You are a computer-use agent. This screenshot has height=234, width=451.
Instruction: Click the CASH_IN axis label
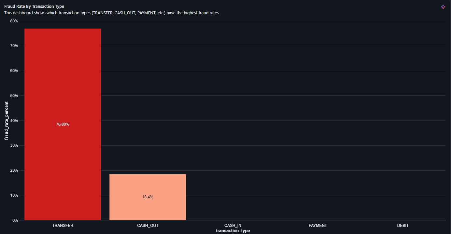(x=233, y=225)
